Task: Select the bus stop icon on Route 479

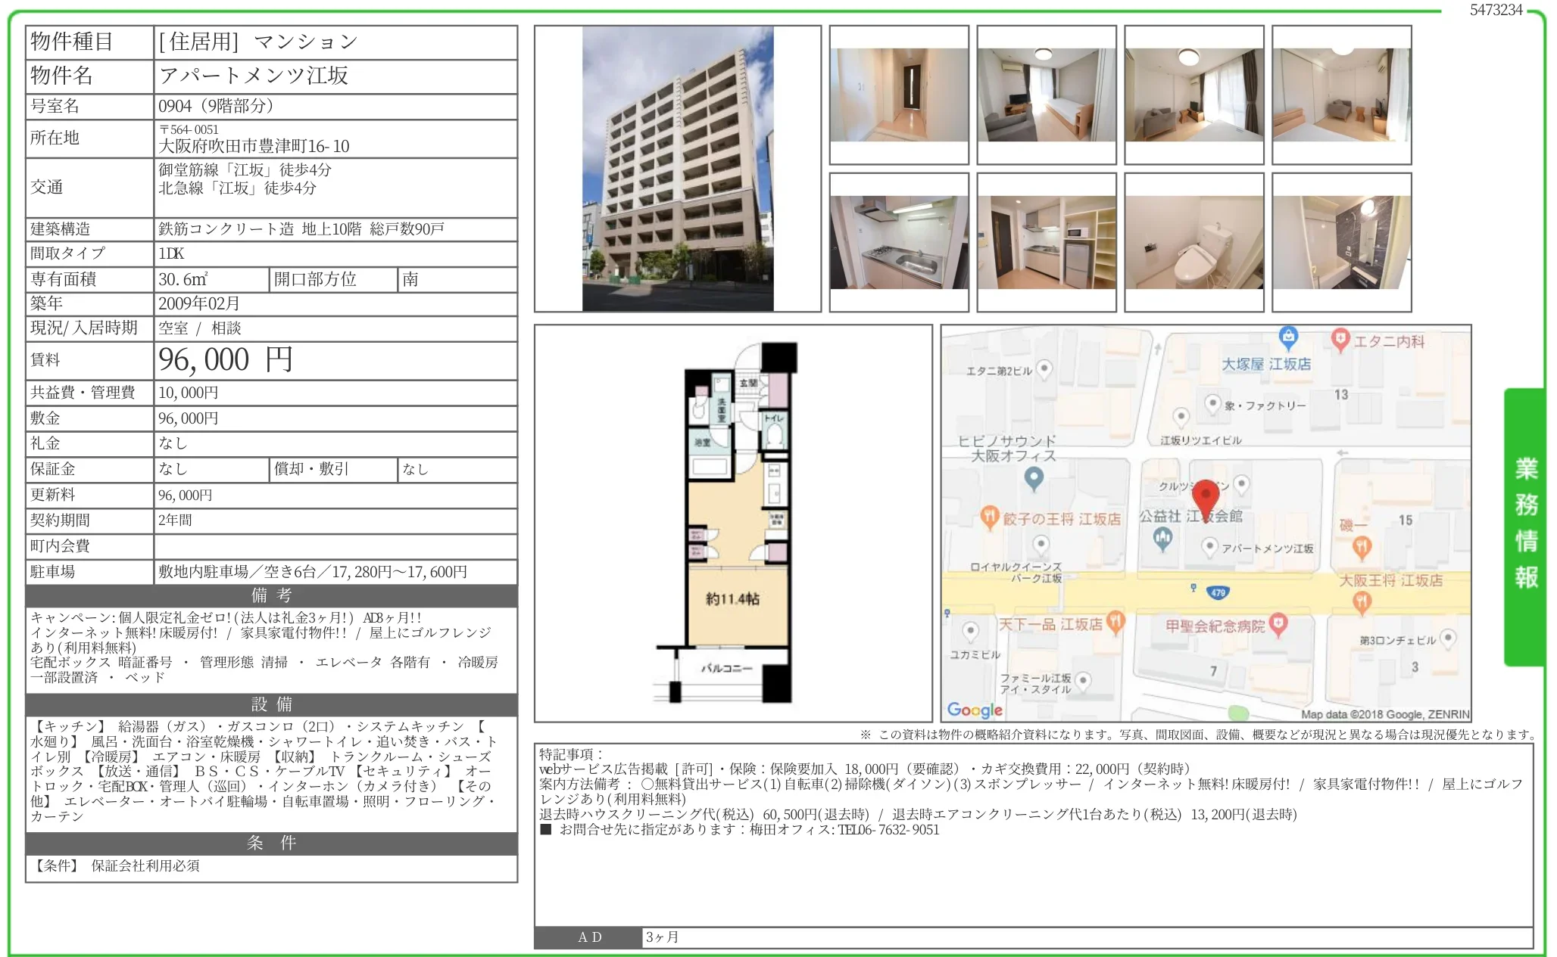Action: (x=1193, y=587)
